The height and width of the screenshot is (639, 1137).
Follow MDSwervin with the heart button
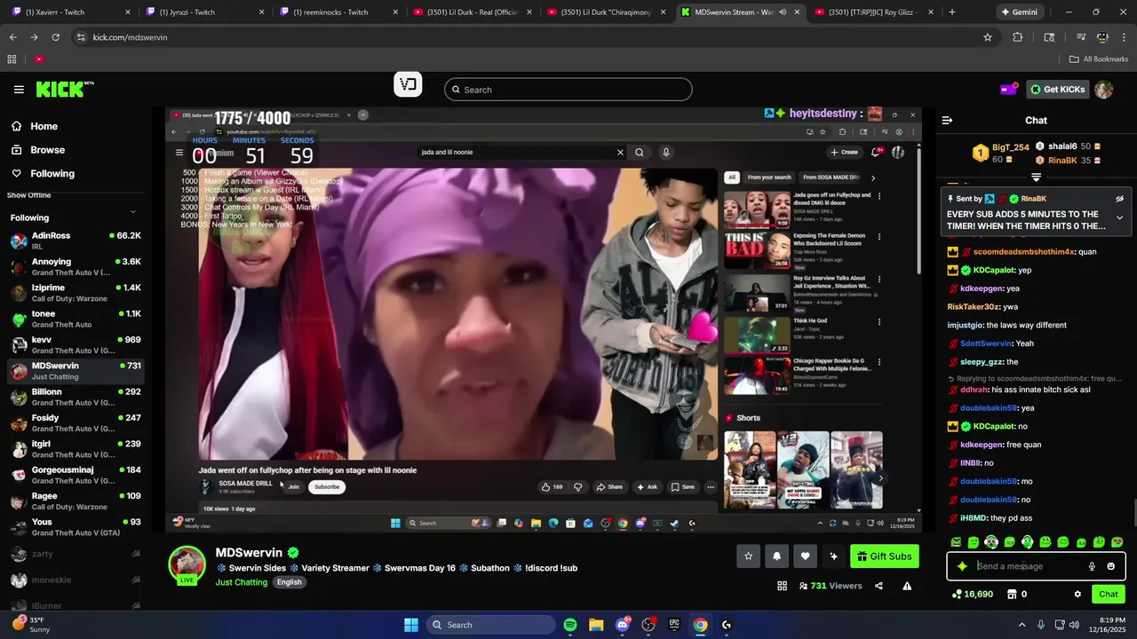click(x=805, y=556)
